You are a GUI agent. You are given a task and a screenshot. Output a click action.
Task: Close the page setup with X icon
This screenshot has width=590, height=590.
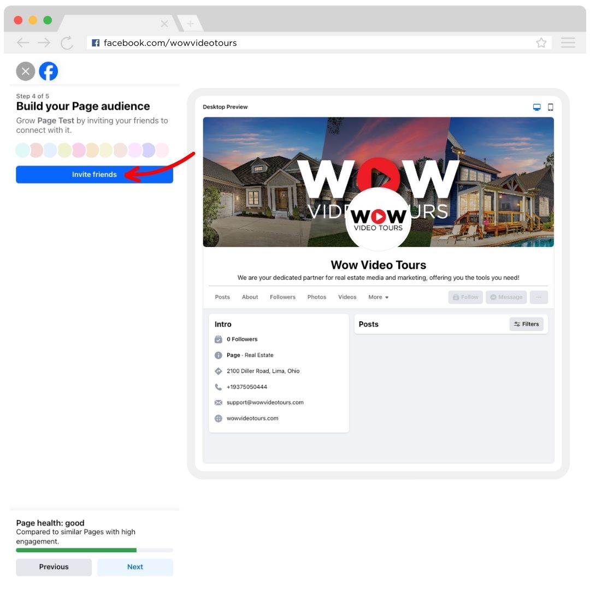[x=26, y=71]
